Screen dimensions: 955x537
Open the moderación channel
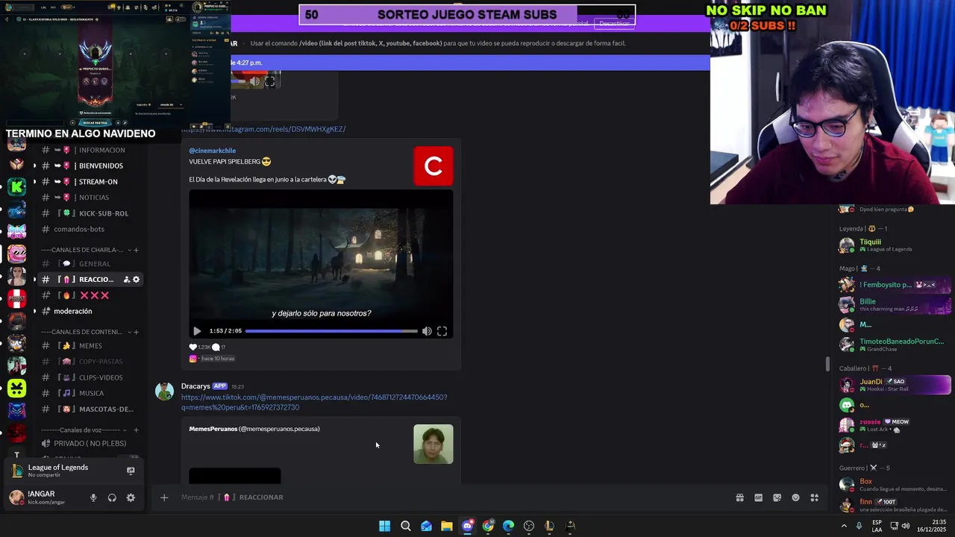click(x=89, y=311)
